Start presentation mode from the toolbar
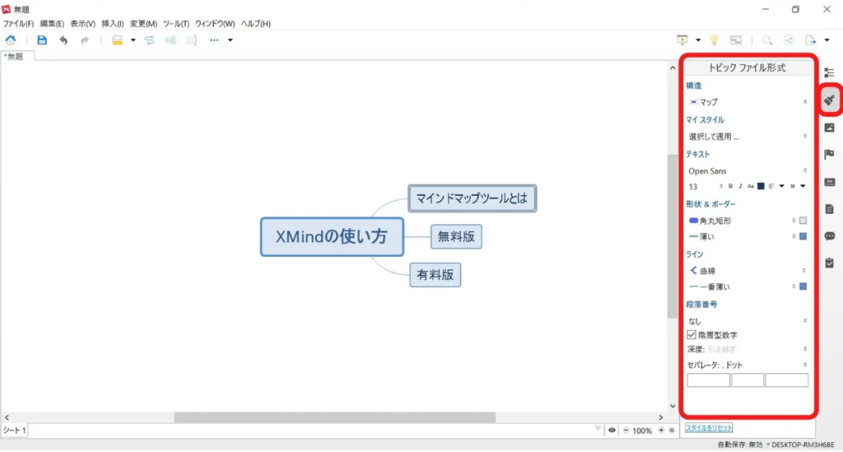This screenshot has width=843, height=452. 682,40
